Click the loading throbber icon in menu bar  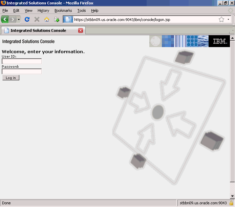coord(231,11)
